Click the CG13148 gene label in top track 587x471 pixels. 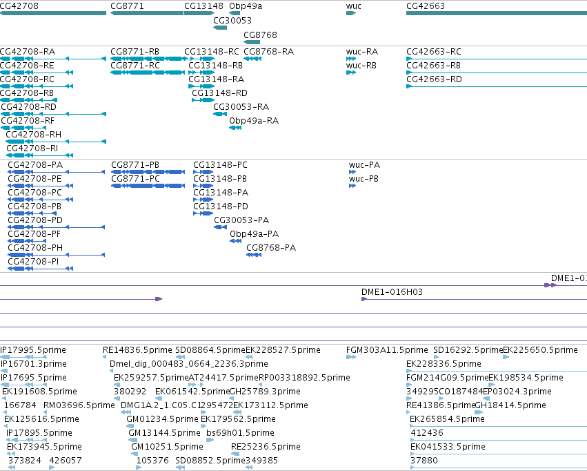coord(203,6)
